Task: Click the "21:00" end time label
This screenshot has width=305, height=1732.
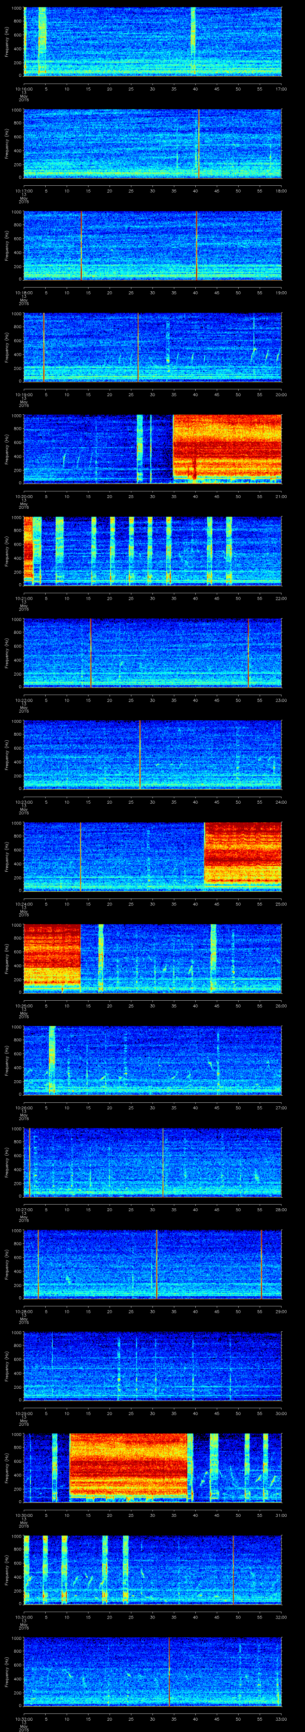Action: tap(281, 496)
